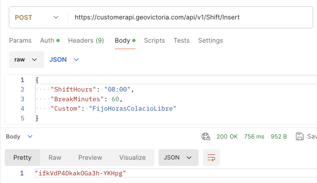Switch to the Settings tab
Viewport: 317px width, 183px height.
(x=211, y=40)
